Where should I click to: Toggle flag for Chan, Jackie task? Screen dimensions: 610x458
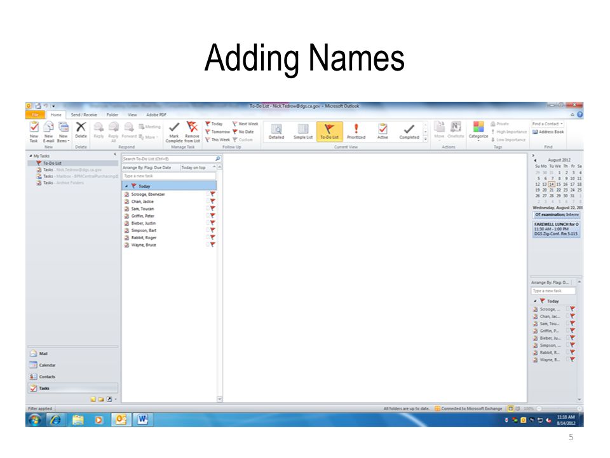(212, 202)
